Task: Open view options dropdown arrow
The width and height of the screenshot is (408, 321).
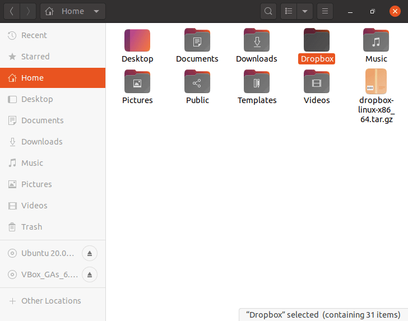Action: [x=305, y=11]
